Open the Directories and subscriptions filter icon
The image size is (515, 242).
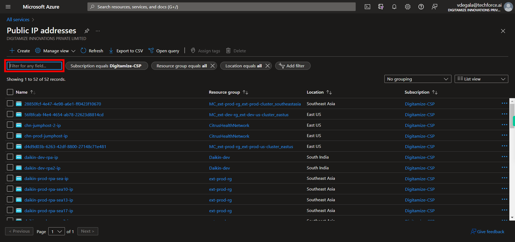[381, 7]
